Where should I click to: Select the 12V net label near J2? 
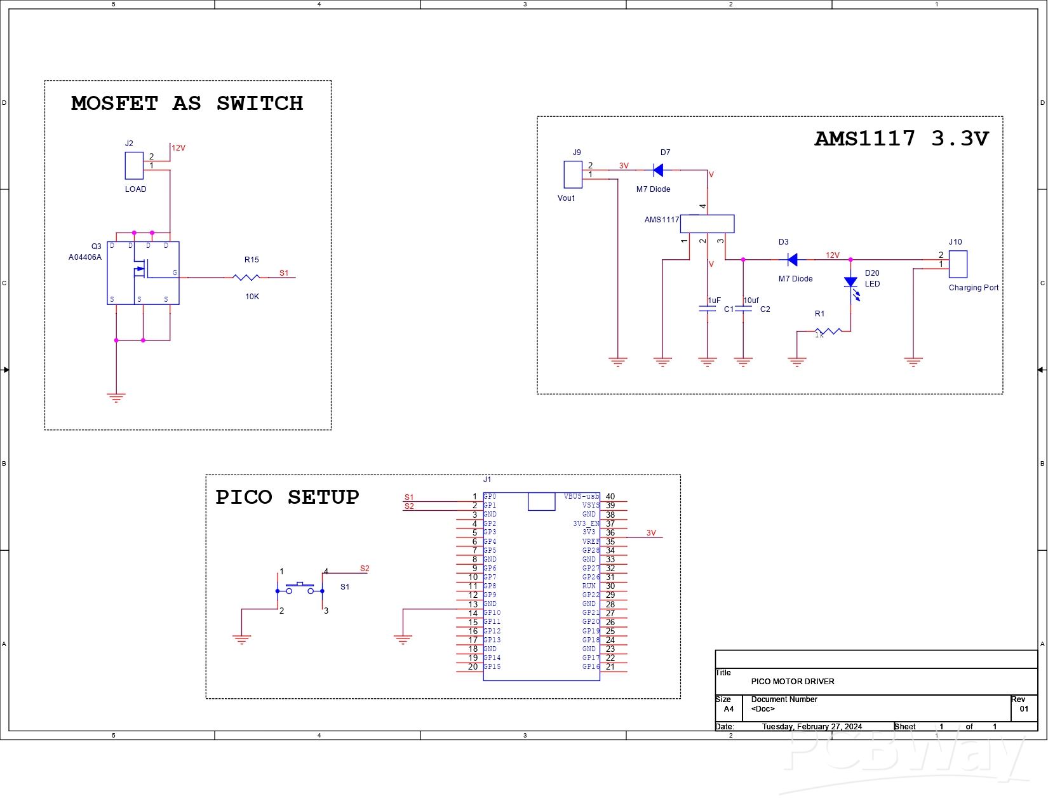pyautogui.click(x=178, y=148)
